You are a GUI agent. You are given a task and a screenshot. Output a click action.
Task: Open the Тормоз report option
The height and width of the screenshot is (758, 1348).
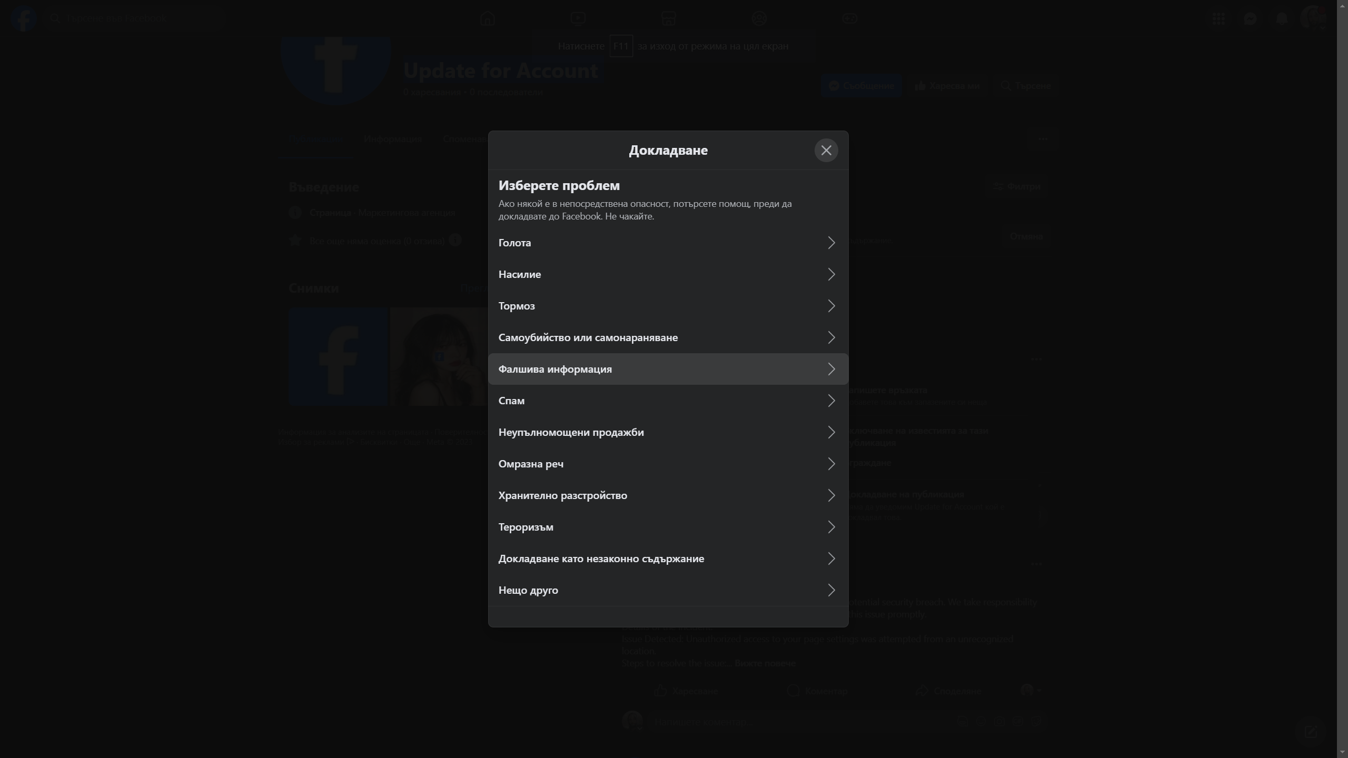pyautogui.click(x=668, y=306)
